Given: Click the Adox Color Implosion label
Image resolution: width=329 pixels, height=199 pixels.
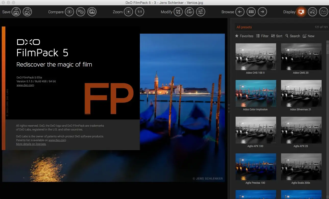Looking at the screenshot, I should (x=255, y=109).
